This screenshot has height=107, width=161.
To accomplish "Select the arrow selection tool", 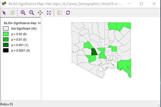I will pyautogui.click(x=4, y=13).
